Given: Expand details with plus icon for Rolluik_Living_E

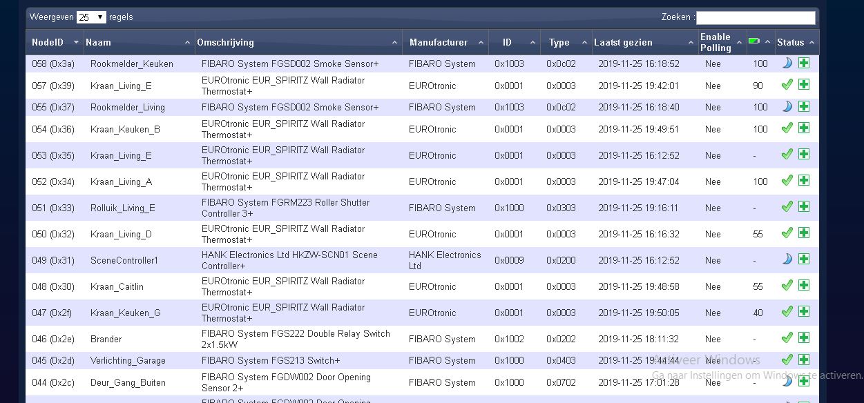Looking at the screenshot, I should [x=804, y=207].
